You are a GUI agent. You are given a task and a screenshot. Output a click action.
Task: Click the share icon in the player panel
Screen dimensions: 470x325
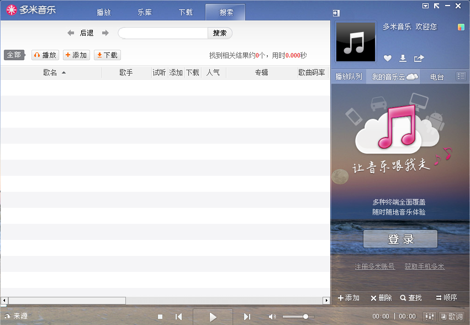coord(418,58)
